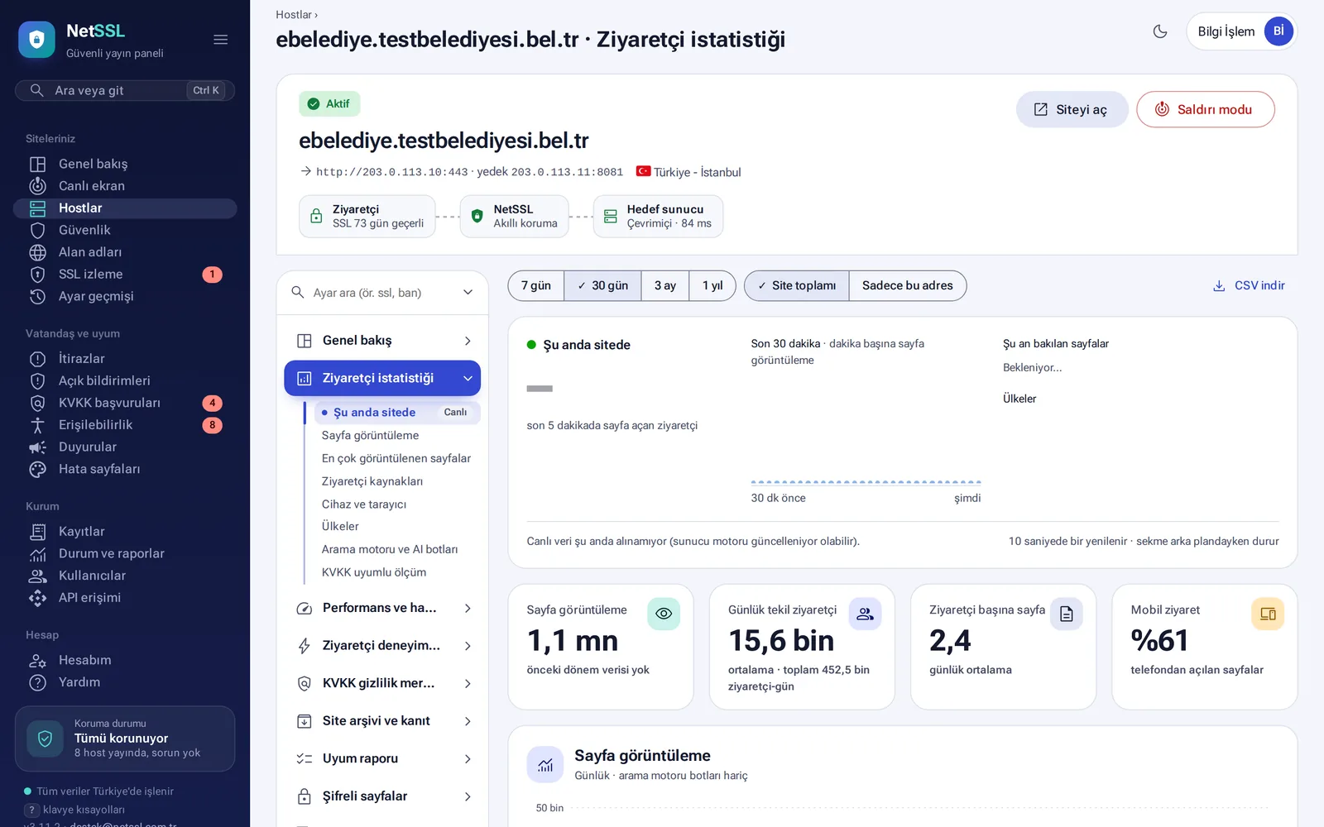Click the Mobil ziyaret devices icon
This screenshot has width=1324, height=827.
[x=1268, y=614]
